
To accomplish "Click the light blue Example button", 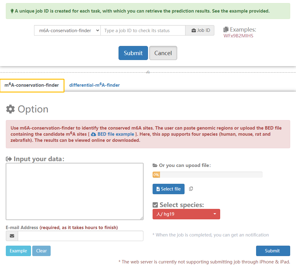I will (x=18, y=251).
